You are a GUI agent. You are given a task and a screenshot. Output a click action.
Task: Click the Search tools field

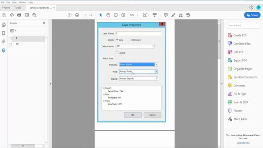tap(243, 25)
